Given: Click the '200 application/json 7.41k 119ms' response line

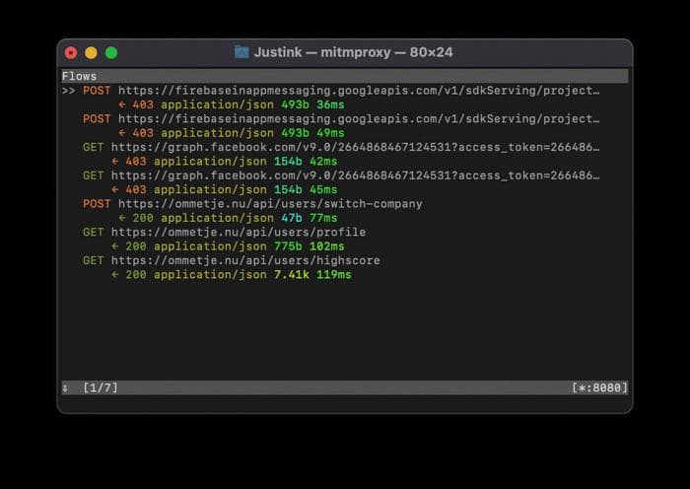Looking at the screenshot, I should [x=232, y=275].
